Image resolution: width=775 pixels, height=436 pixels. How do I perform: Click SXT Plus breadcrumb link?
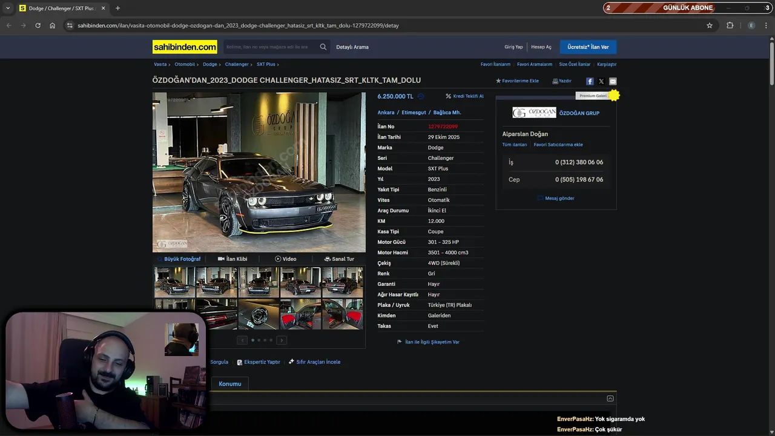pyautogui.click(x=266, y=64)
